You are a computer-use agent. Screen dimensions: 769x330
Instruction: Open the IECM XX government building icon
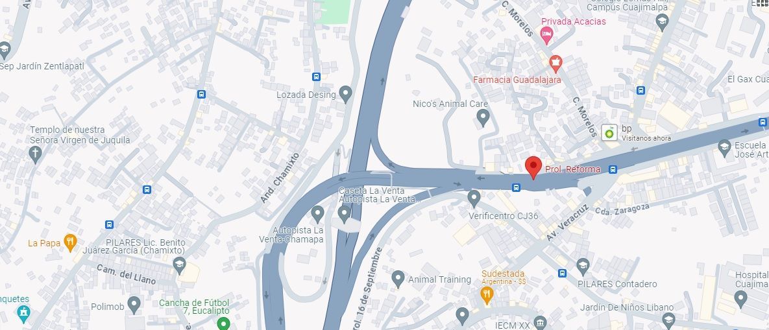click(540, 323)
